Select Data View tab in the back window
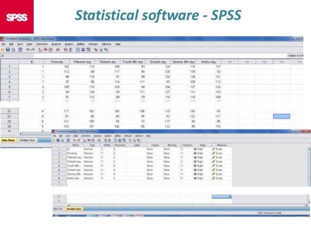Viewport: 311px width, 233px height. point(8,140)
